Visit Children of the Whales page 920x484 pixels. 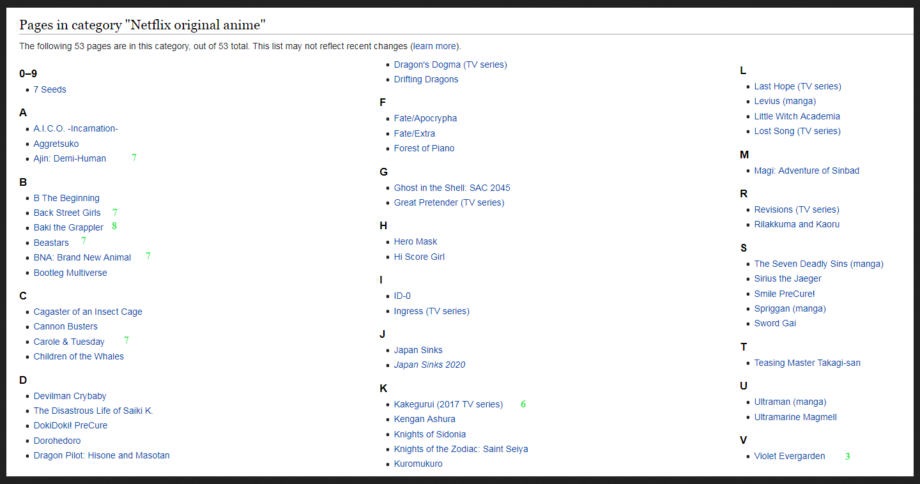(79, 356)
